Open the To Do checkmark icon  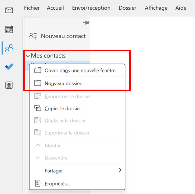[x=9, y=67]
